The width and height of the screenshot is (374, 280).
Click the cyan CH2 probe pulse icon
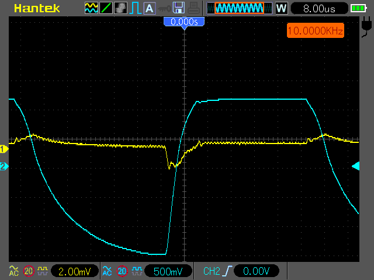click(x=137, y=271)
